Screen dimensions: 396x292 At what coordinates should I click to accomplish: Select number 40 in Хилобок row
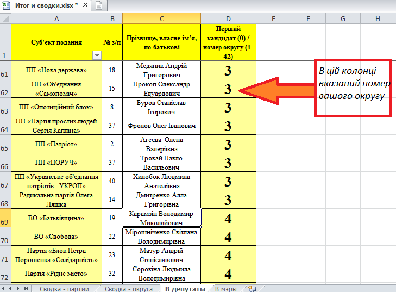[112, 181]
